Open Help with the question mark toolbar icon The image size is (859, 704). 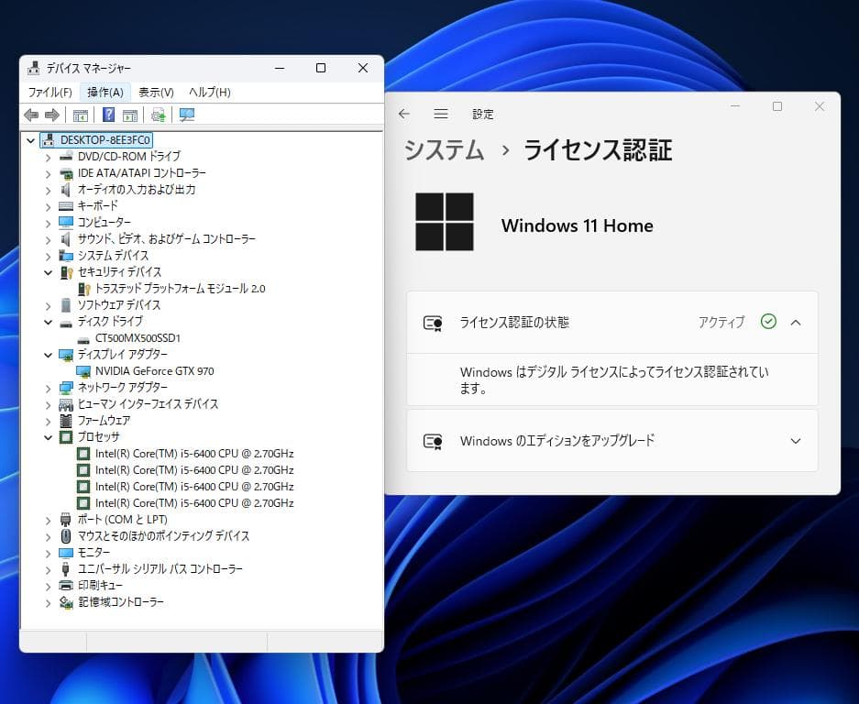[109, 115]
